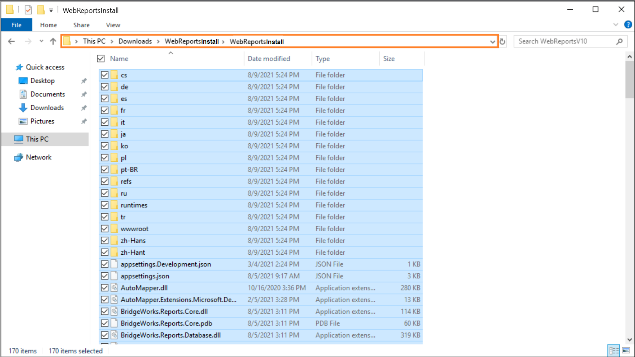The height and width of the screenshot is (357, 635).
Task: Uncheck the checkbox next to appsettings.json
Action: [105, 276]
